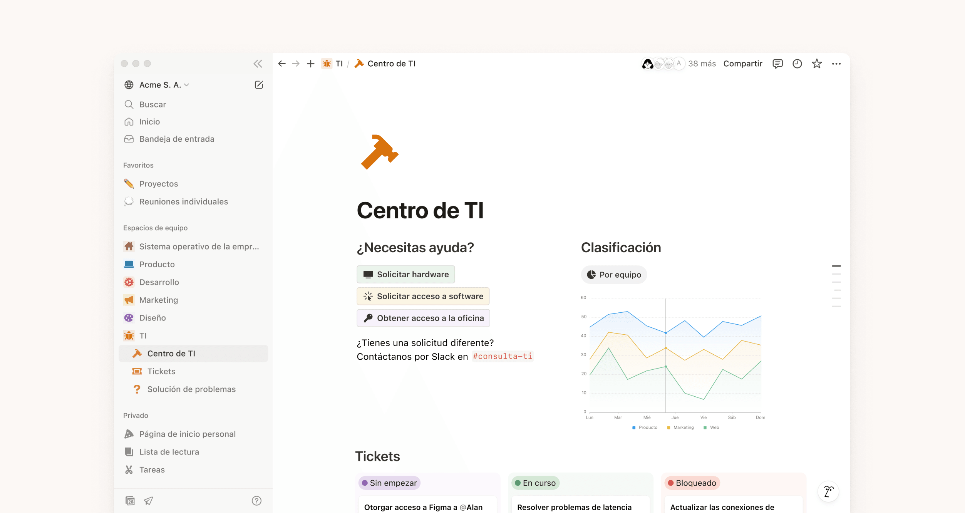Open the Marketing teamspace

point(193,300)
